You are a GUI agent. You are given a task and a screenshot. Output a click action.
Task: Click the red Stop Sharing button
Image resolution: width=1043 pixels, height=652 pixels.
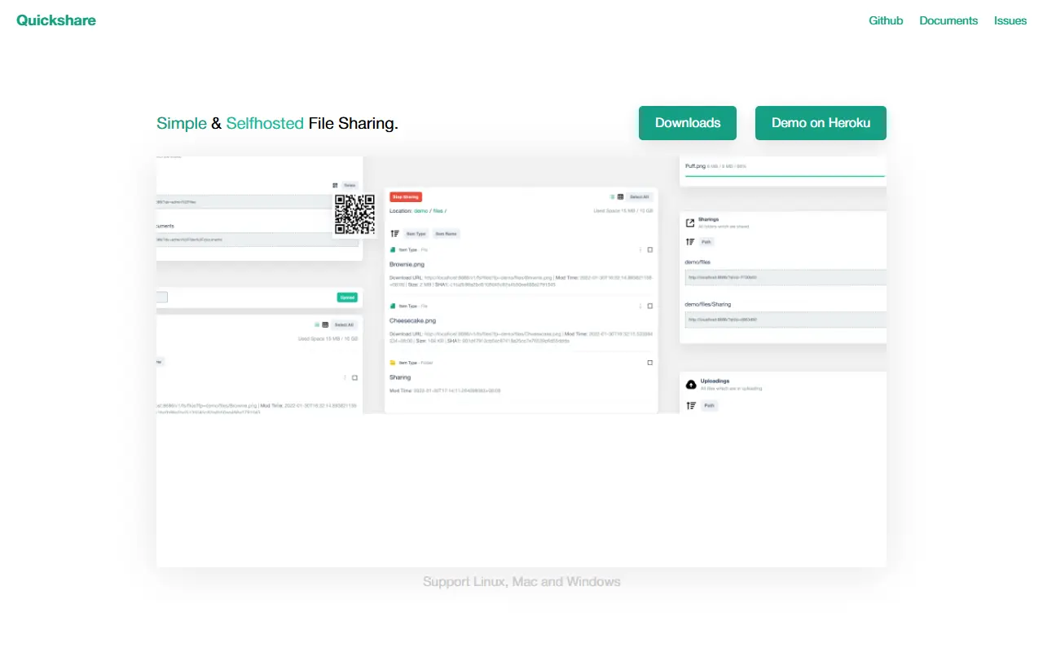pos(406,197)
